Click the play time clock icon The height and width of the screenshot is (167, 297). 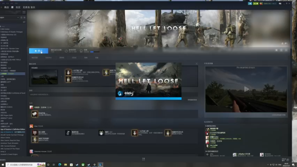pos(66,51)
